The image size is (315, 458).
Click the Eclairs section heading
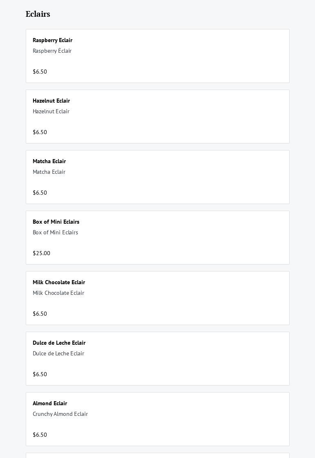pos(38,14)
